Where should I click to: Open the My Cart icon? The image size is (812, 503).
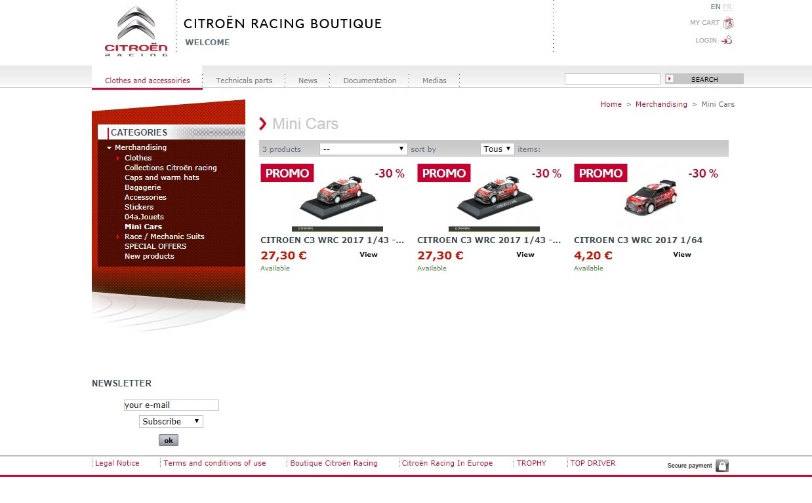pos(728,23)
